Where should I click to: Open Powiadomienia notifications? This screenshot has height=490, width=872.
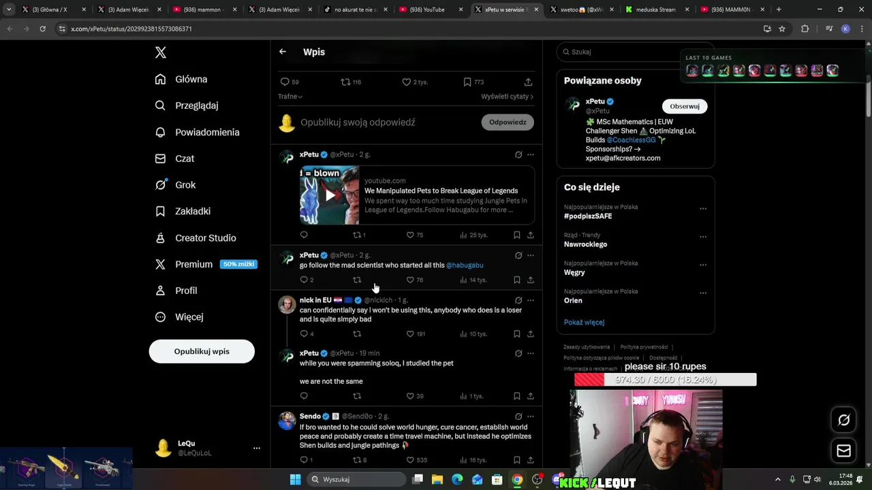coord(197,132)
